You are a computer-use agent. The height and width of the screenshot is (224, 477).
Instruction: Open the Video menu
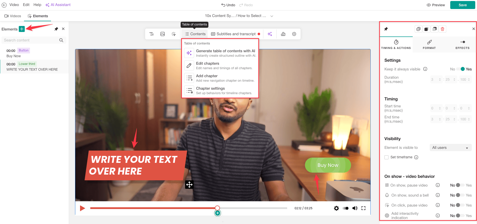(x=14, y=5)
